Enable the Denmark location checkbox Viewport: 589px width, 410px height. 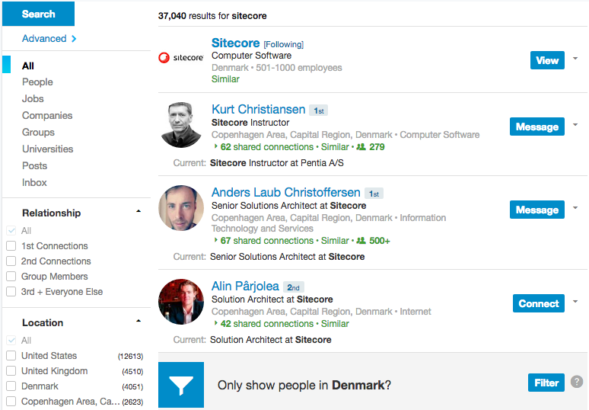[11, 386]
